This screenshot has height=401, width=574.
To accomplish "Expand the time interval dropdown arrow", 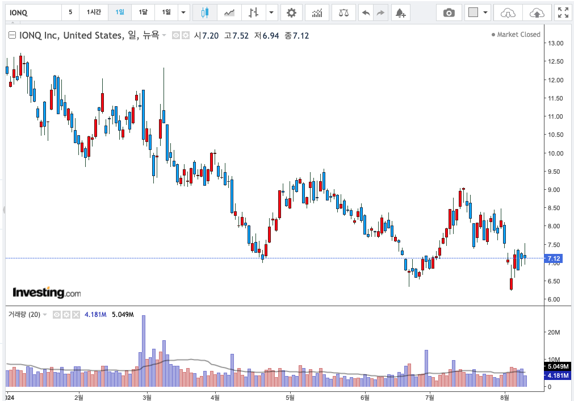I will tap(184, 13).
